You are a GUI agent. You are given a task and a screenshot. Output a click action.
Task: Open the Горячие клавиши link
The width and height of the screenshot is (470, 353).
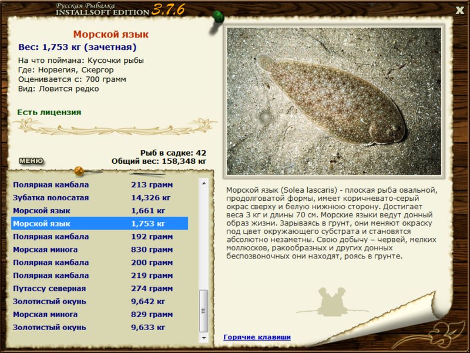(257, 337)
